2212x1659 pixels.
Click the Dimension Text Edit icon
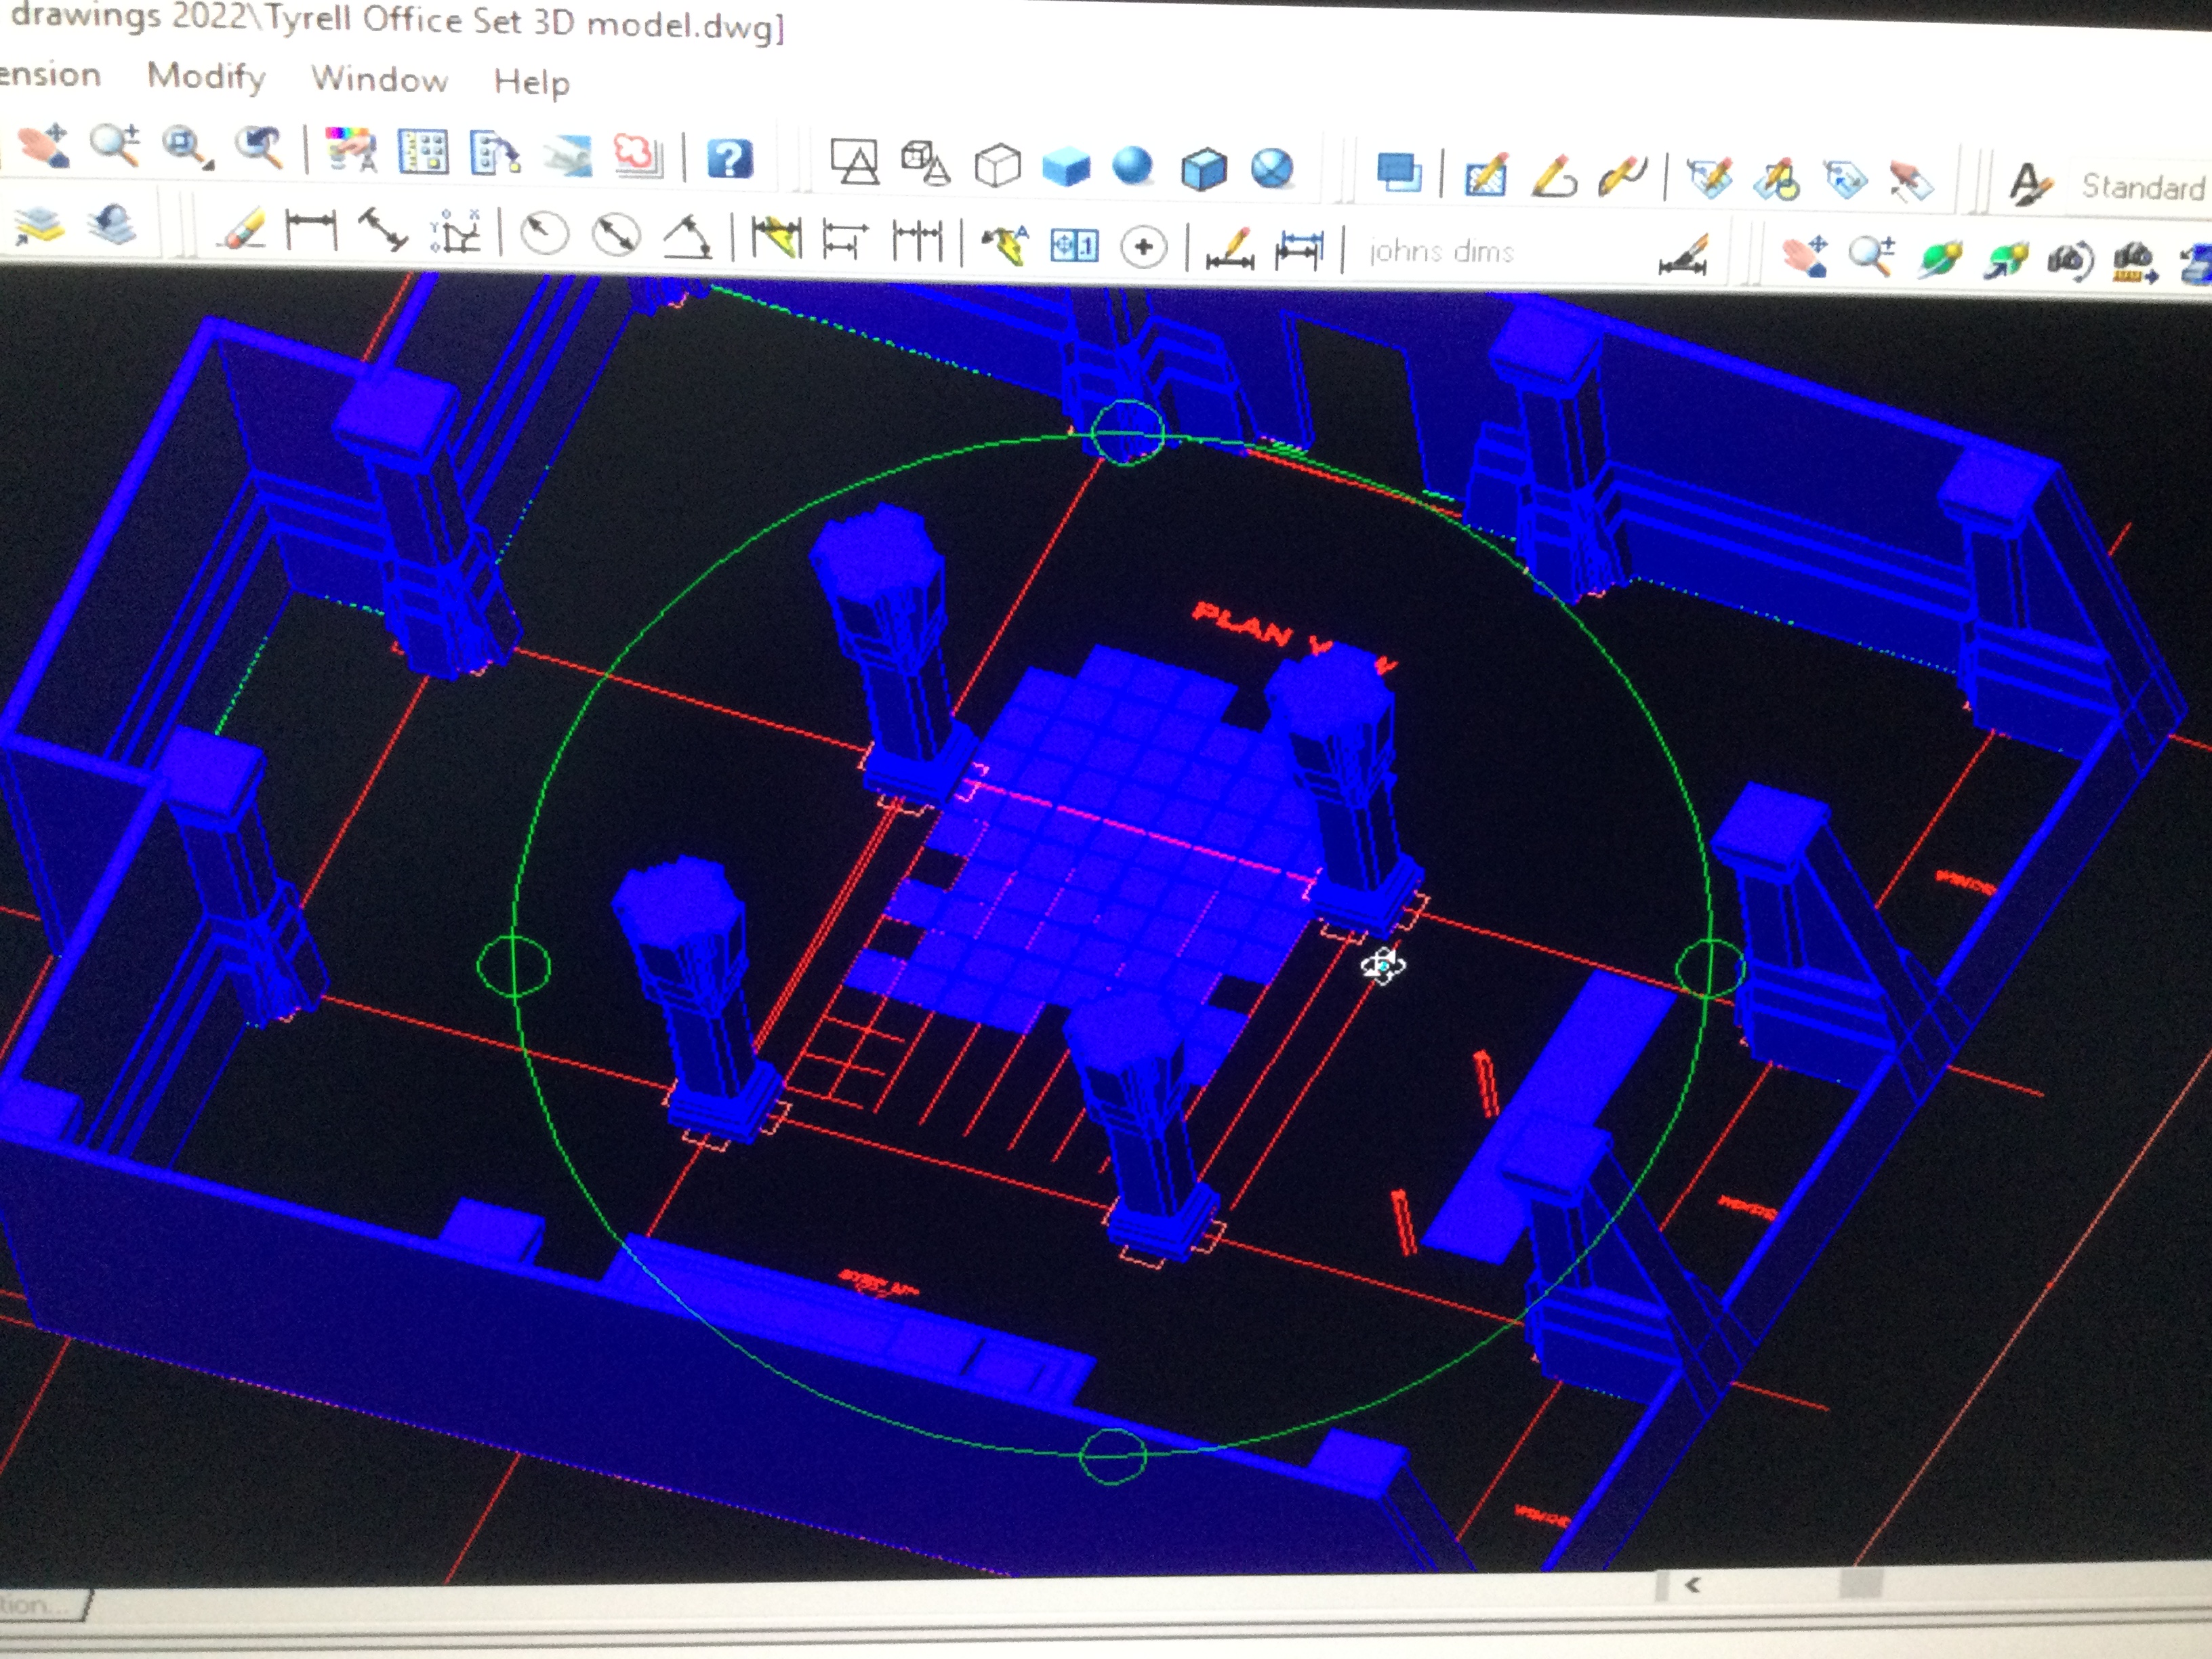(x=1299, y=250)
